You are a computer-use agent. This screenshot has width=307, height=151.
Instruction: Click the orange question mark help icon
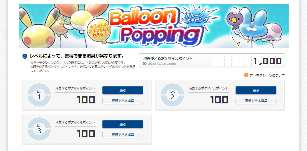click(x=246, y=75)
